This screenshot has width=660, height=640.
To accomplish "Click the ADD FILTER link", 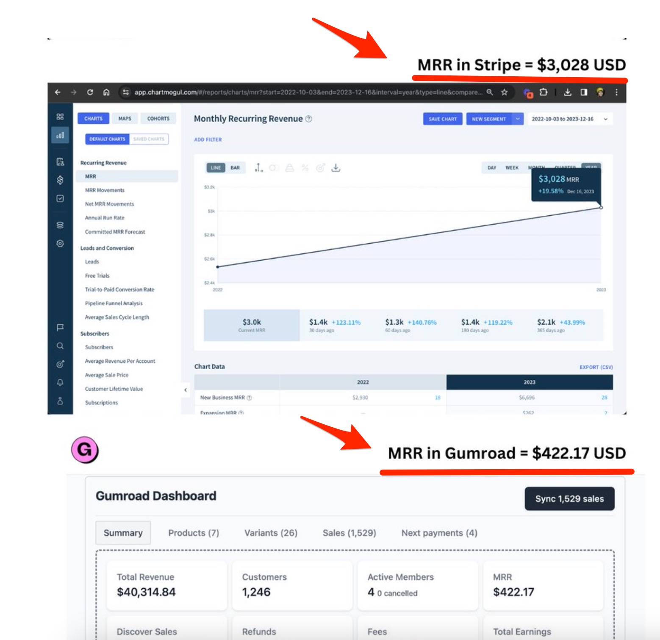I will pos(208,139).
